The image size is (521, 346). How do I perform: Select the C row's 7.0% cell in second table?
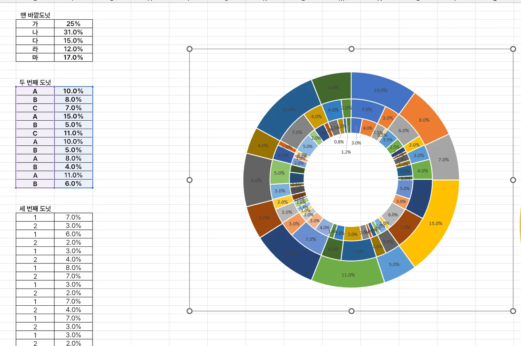(x=73, y=108)
